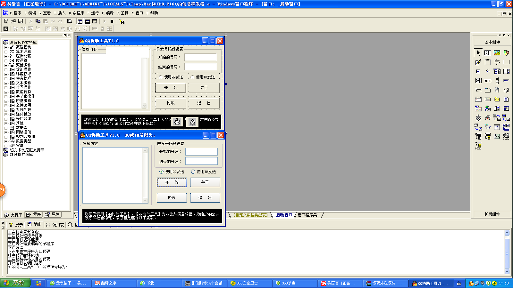The image size is (513, 288).
Task: Switch to 翻译文字 in the taskbar
Action: click(114, 283)
